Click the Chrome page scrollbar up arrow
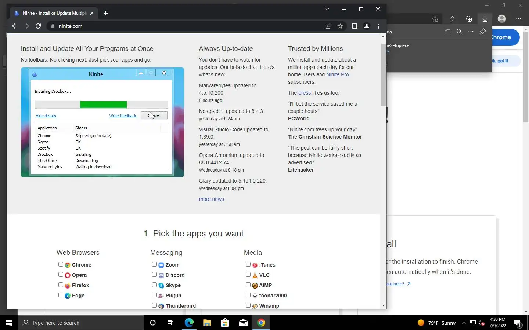The width and height of the screenshot is (529, 330). point(383,36)
